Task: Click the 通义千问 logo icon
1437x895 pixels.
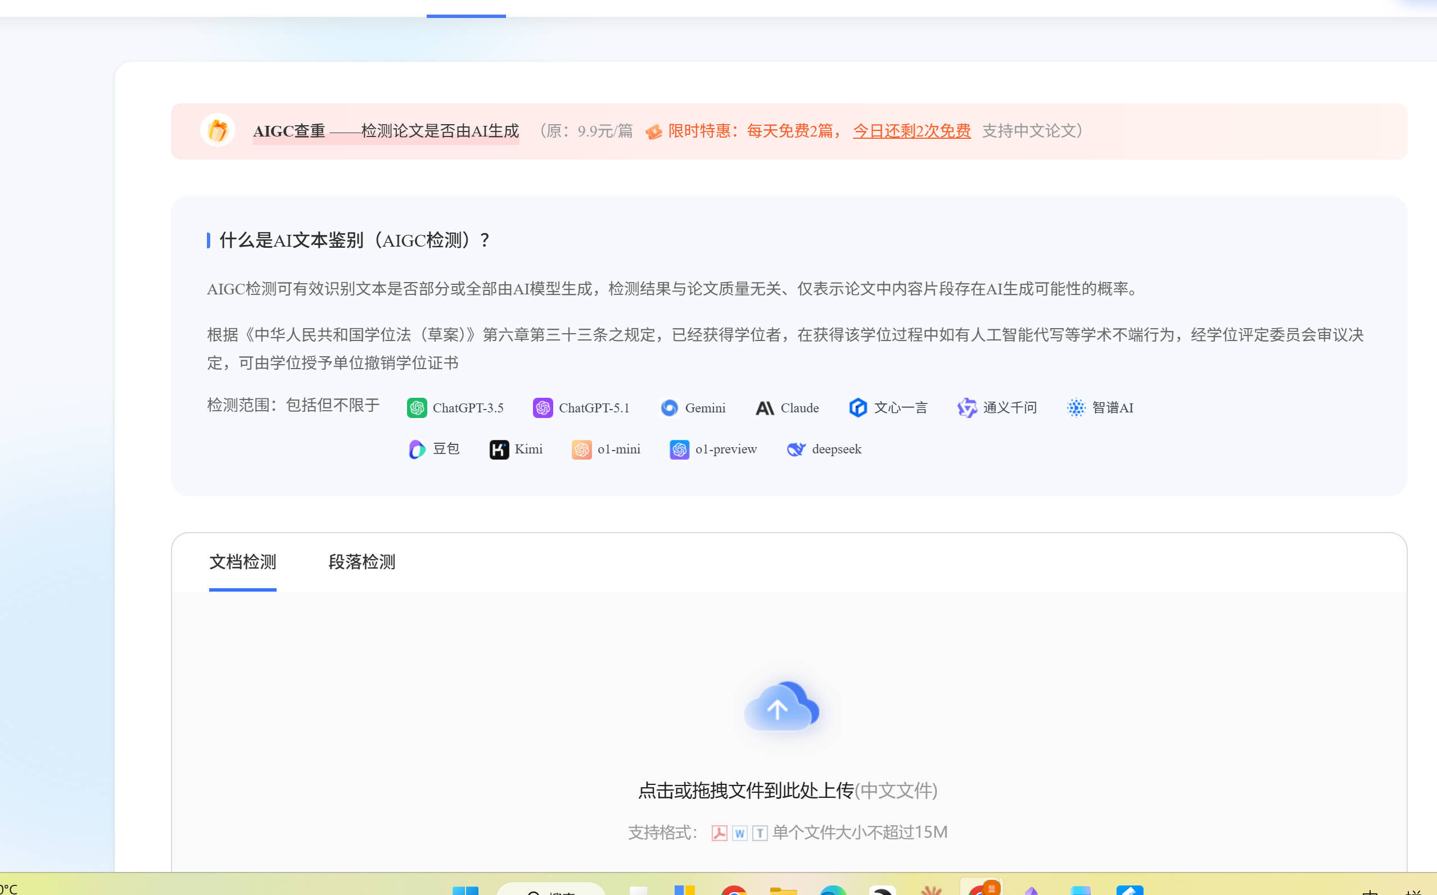Action: [x=966, y=408]
